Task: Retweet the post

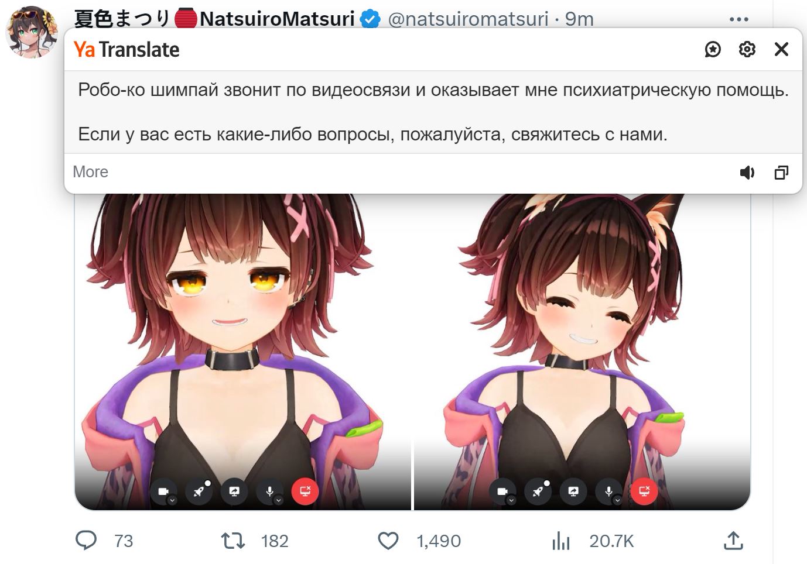Action: (x=233, y=541)
